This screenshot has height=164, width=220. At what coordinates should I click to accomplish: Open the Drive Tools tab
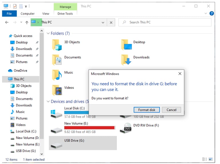click(65, 14)
